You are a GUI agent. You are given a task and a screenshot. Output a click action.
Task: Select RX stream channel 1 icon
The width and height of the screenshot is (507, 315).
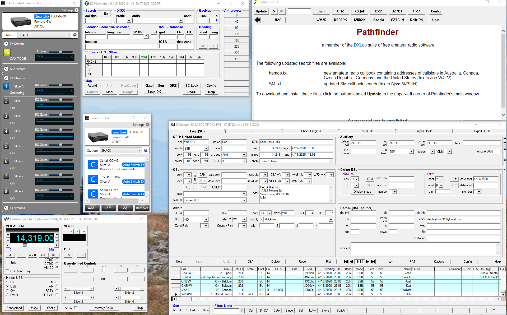tap(6, 86)
